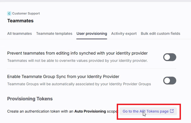Screen dimensions: 191x123
Task: Enable Teammate Group Sync toggle
Action: [170, 81]
